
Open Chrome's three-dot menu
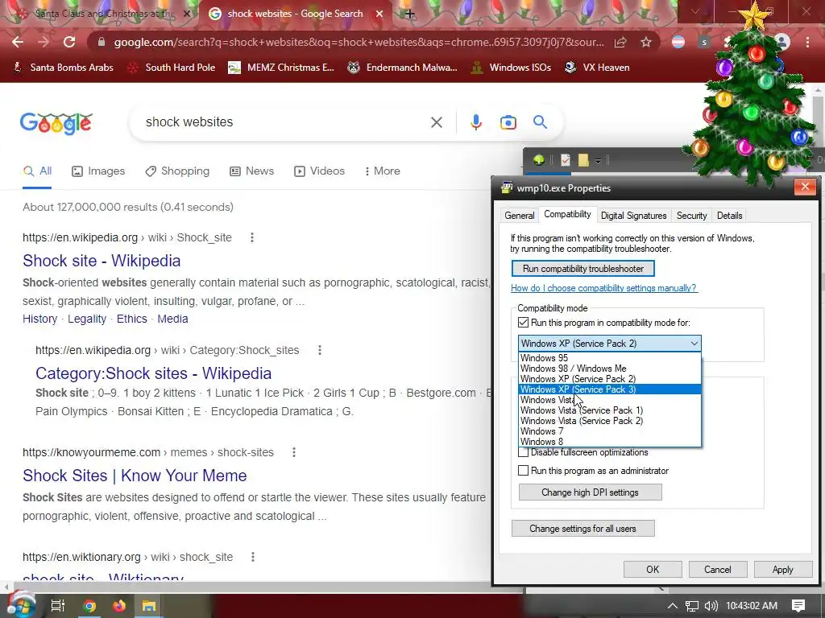(x=807, y=42)
